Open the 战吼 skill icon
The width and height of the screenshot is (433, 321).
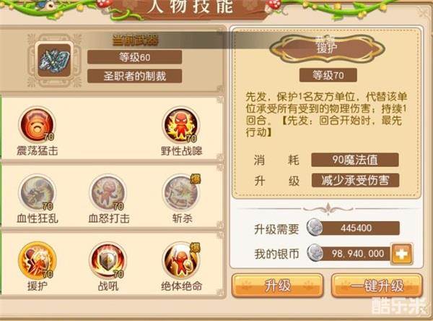click(108, 260)
